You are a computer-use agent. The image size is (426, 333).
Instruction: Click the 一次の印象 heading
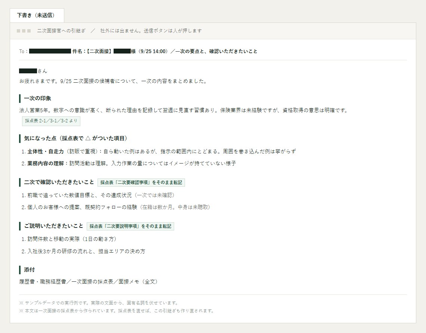[37, 98]
